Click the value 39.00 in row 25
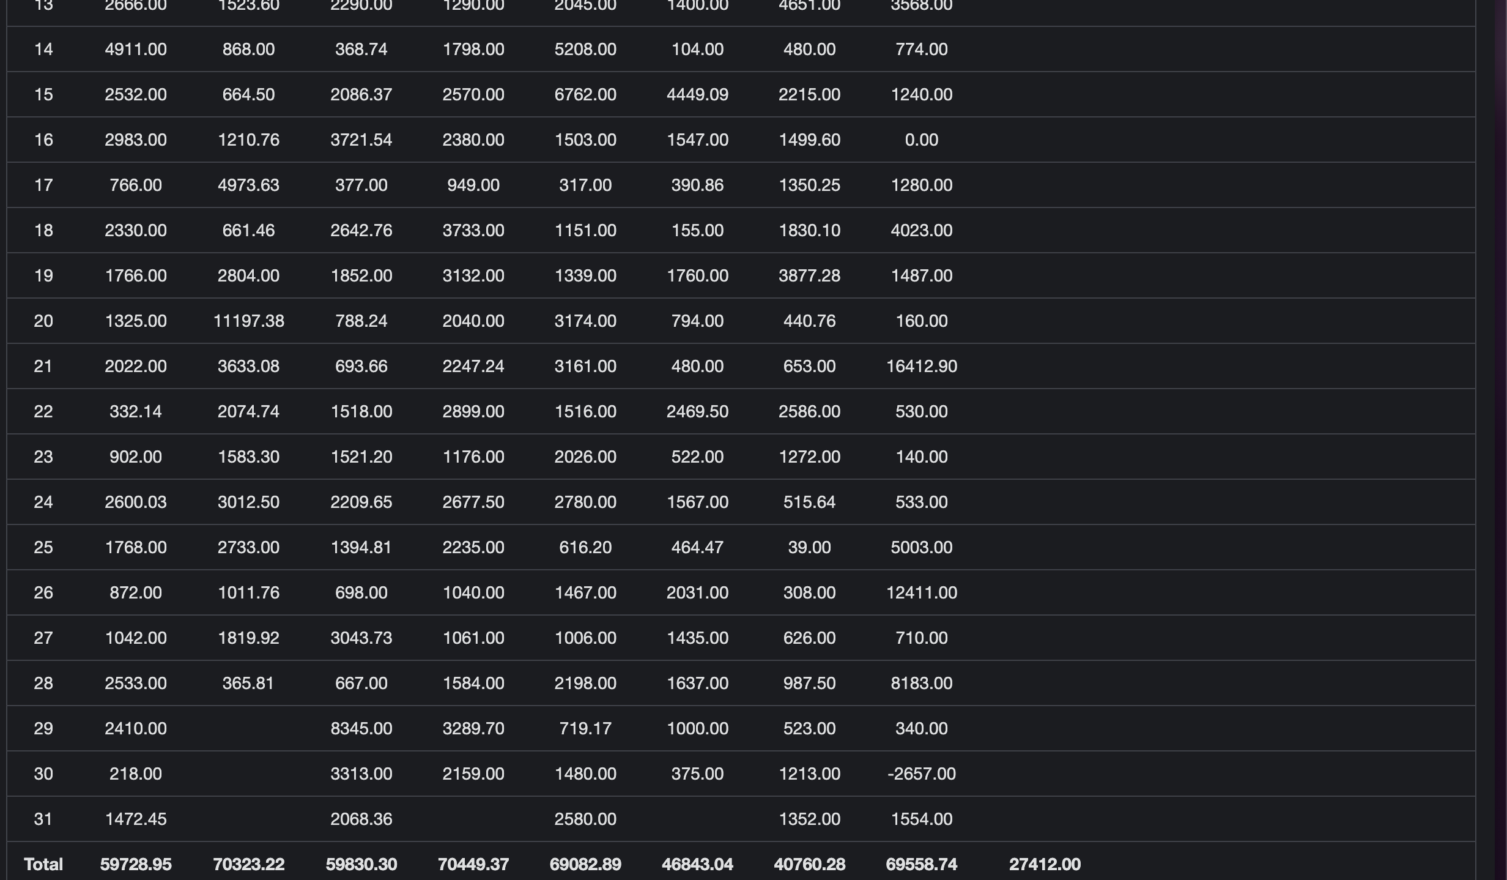The image size is (1507, 880). pos(809,547)
